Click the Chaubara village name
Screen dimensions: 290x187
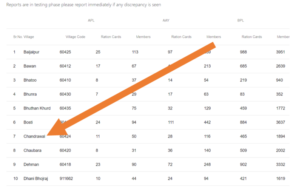click(x=32, y=150)
